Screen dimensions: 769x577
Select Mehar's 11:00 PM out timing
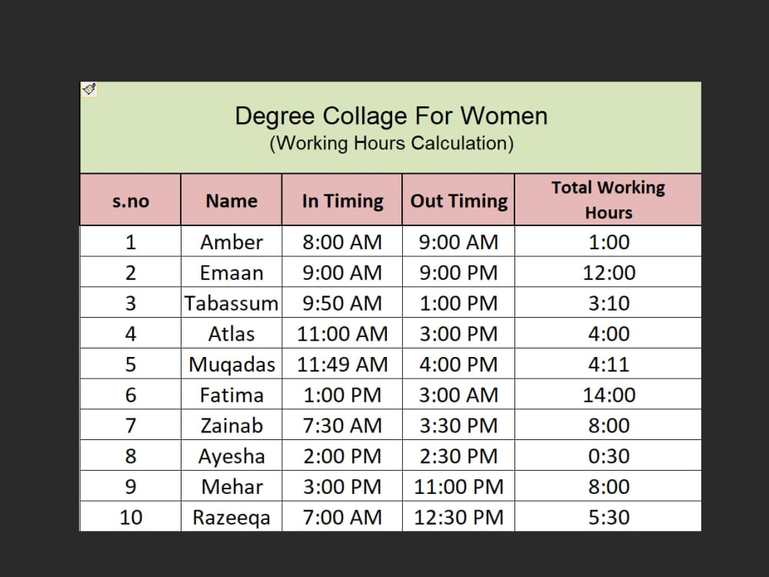pyautogui.click(x=458, y=486)
